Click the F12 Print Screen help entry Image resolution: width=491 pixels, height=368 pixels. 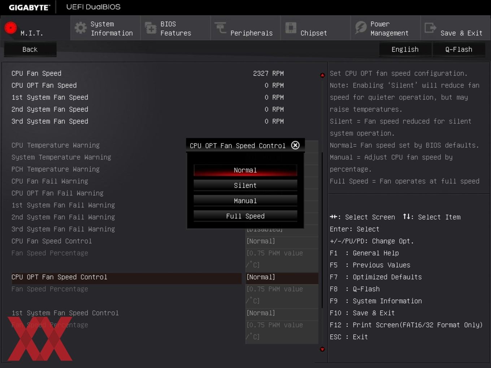coord(406,325)
